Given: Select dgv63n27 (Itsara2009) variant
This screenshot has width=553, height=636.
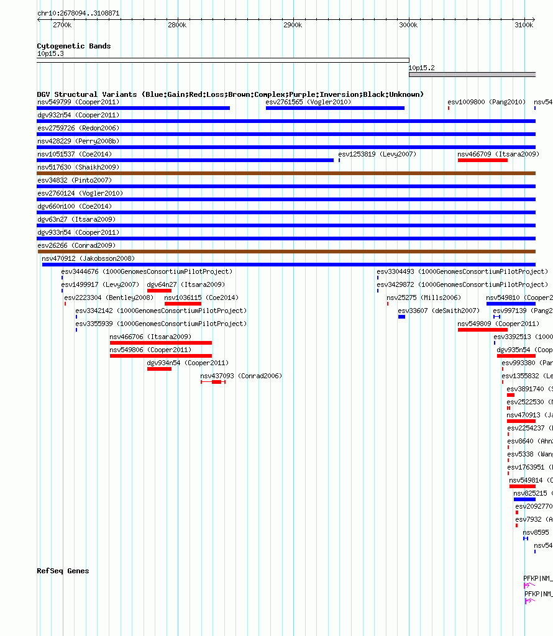Looking at the screenshot, I should click(x=76, y=219).
